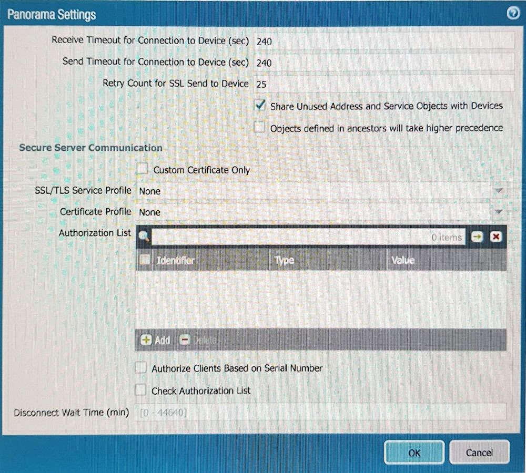Check the Custom Certificate Only box
Image resolution: width=526 pixels, height=473 pixels.
coord(142,169)
